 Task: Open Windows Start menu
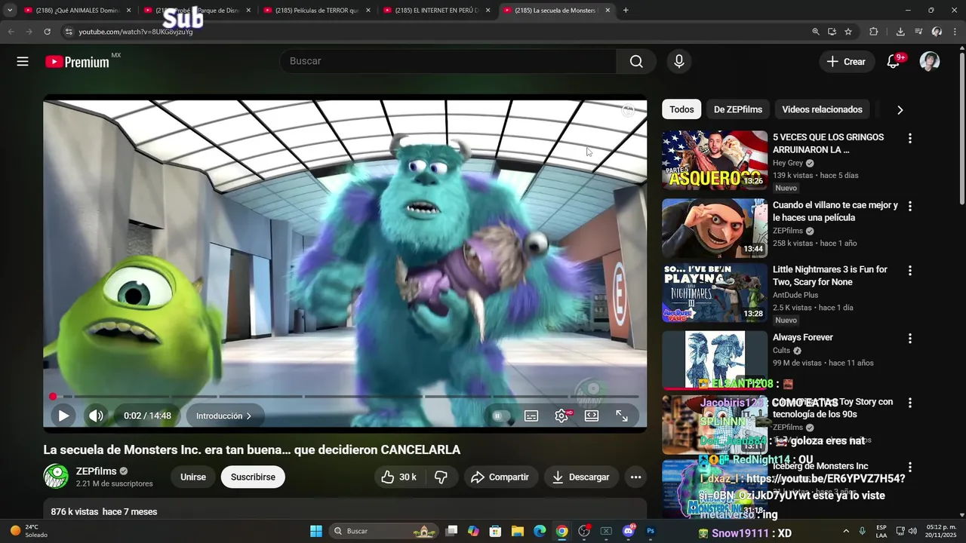click(x=316, y=531)
